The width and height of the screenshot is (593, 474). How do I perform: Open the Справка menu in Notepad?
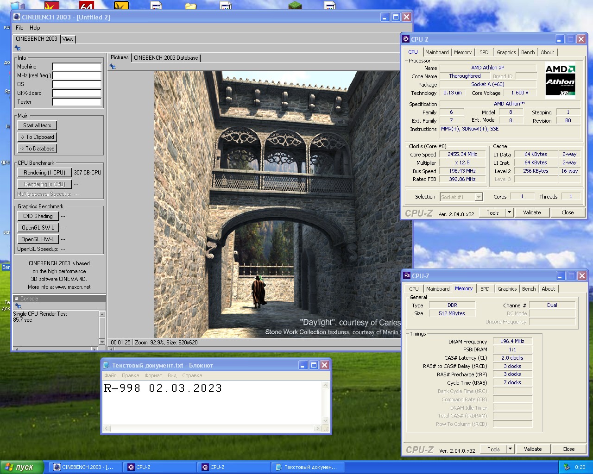[192, 375]
